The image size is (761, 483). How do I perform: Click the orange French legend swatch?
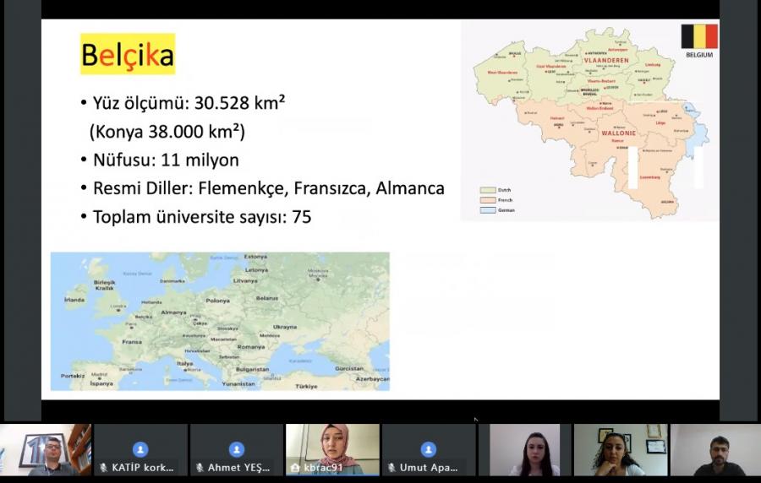point(486,200)
